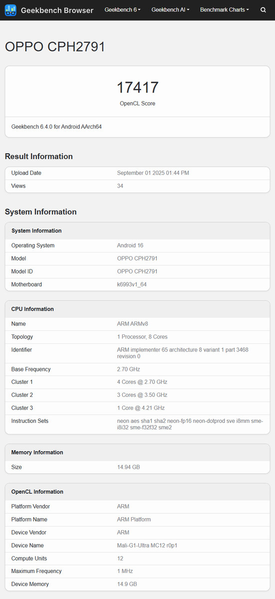Click the Instruction Sets value list
The height and width of the screenshot is (599, 275).
(x=190, y=424)
